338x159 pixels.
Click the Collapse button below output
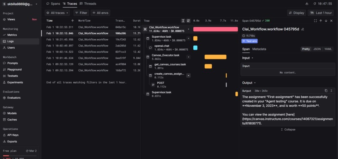point(288,130)
